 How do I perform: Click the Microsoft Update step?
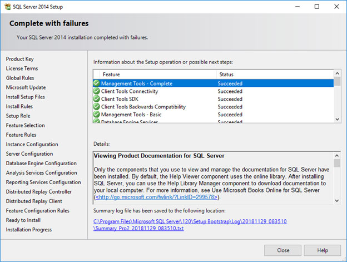(x=26, y=87)
